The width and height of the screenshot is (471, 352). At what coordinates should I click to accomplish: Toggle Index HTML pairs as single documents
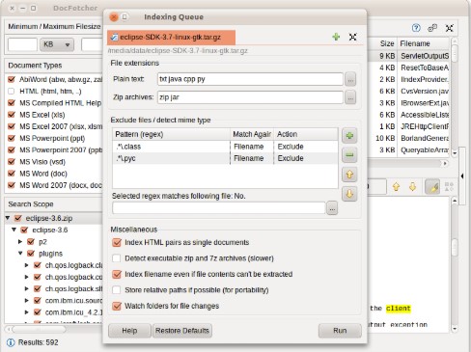117,242
